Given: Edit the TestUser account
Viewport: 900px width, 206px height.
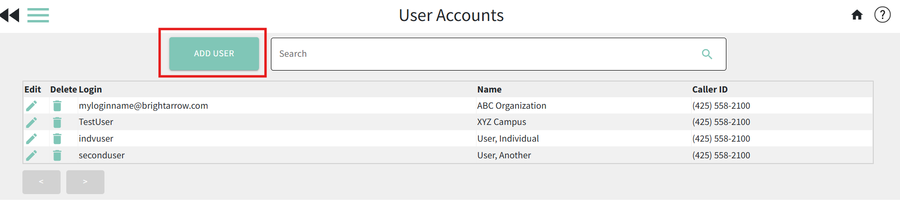Looking at the screenshot, I should point(31,123).
